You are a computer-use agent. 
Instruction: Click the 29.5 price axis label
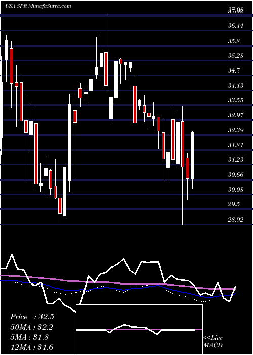(234, 204)
